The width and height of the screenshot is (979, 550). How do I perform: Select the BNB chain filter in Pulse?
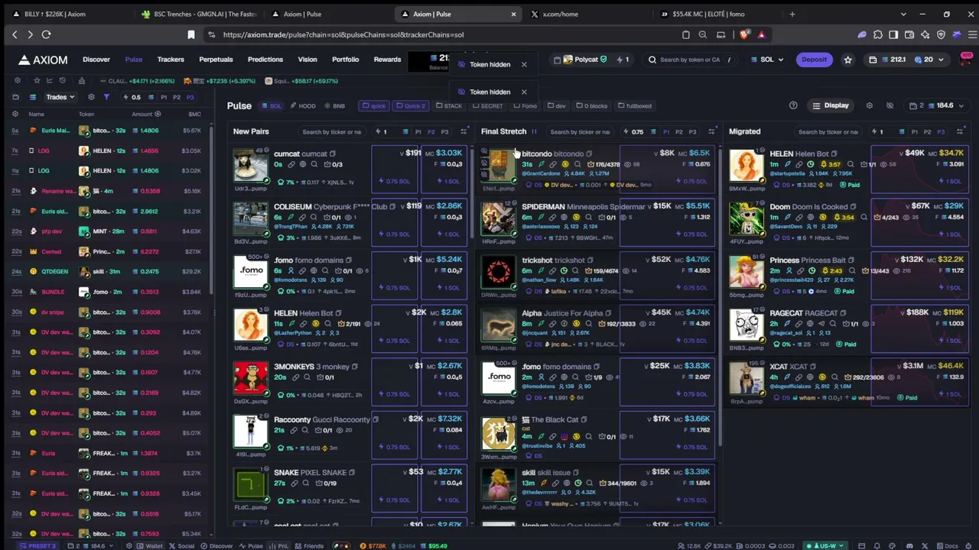[x=334, y=106]
